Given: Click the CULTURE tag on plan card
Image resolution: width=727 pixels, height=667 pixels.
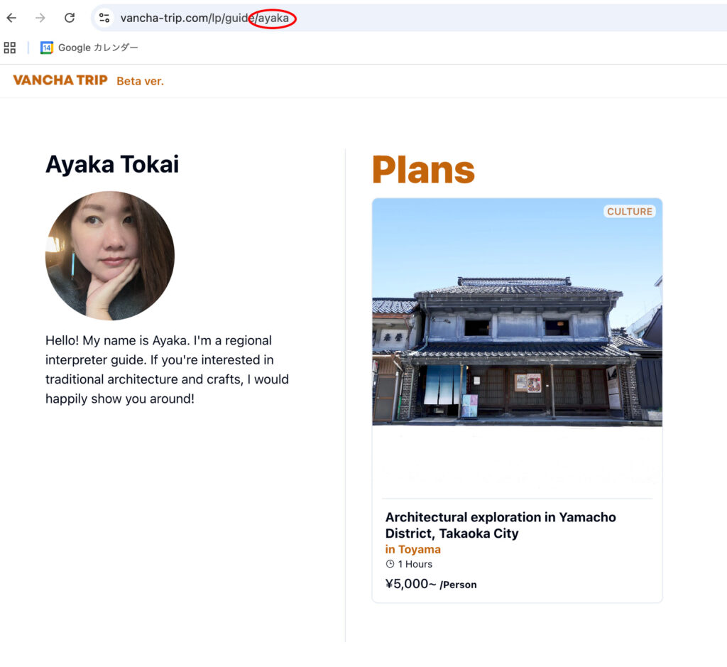Looking at the screenshot, I should coord(629,212).
